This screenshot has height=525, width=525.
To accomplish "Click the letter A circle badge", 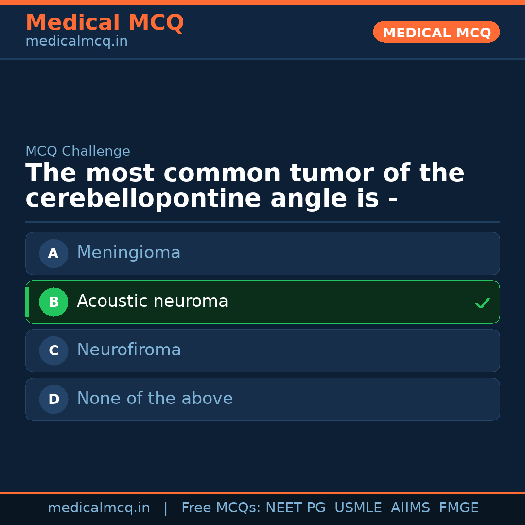I will point(53,253).
